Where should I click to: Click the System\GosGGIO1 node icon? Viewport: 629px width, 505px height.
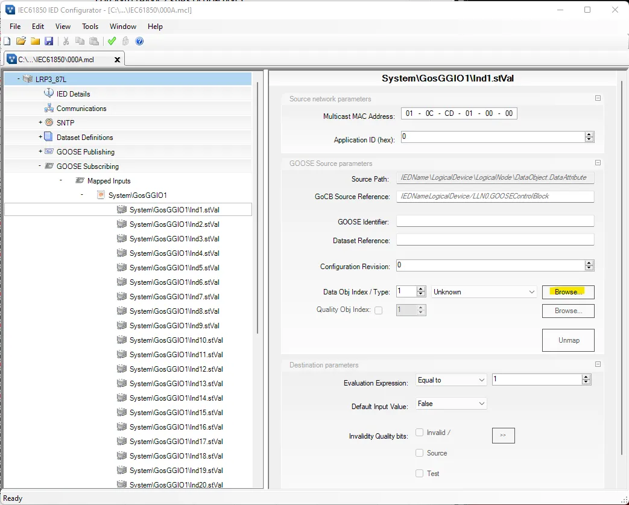101,195
